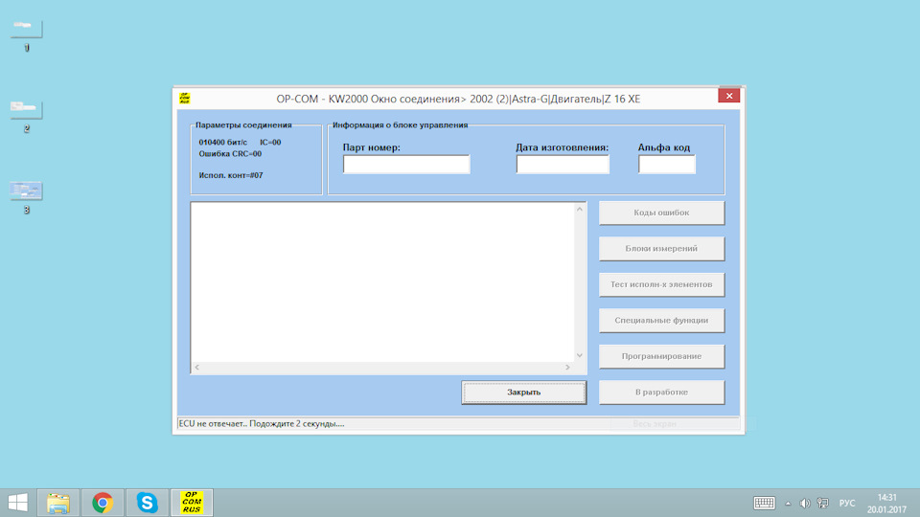Select the OP-COM RUS taskbar icon
The height and width of the screenshot is (517, 920).
point(192,502)
